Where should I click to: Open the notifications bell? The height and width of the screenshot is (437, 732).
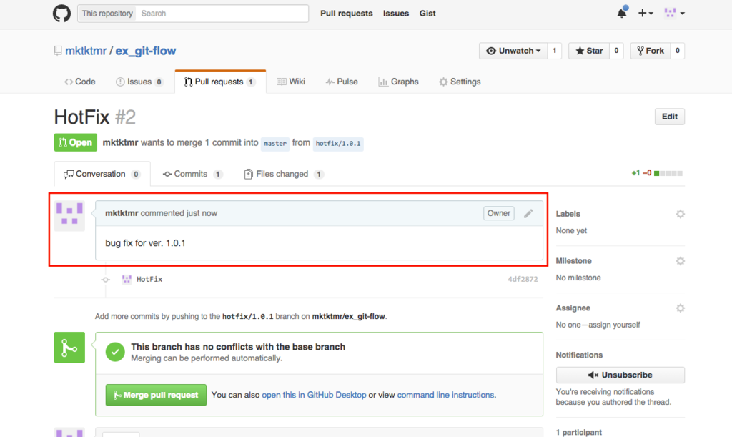pos(622,13)
